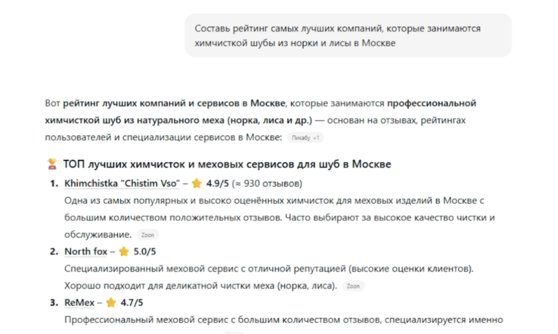The width and height of the screenshot is (558, 334).
Task: Open the Zoon source chip after North fox description
Action: click(353, 286)
